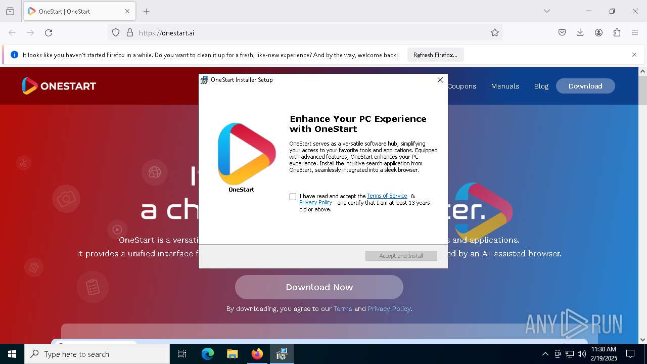Click page scrollbar up arrow
The image size is (647, 364).
click(x=642, y=72)
